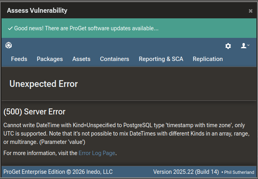
Task: Open the administration gear settings
Action: coord(228,46)
